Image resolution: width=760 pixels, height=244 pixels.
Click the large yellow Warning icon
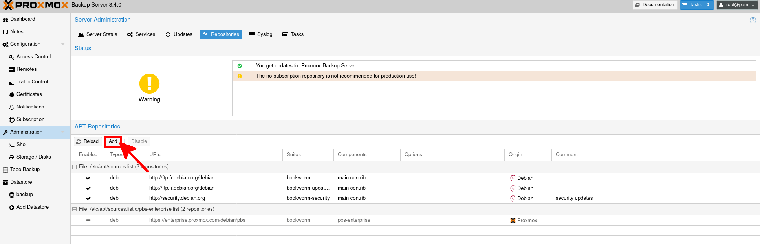pyautogui.click(x=149, y=83)
